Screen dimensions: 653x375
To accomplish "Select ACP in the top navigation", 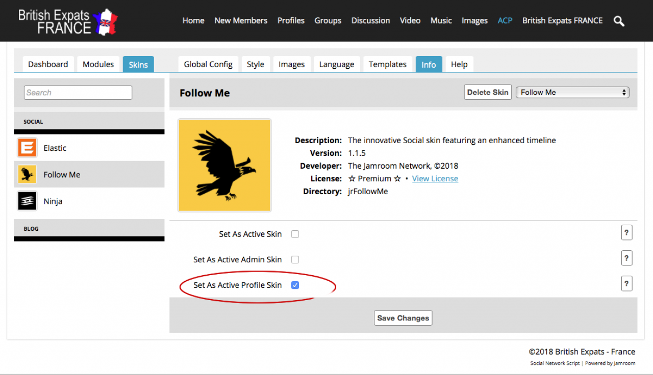I will point(505,20).
